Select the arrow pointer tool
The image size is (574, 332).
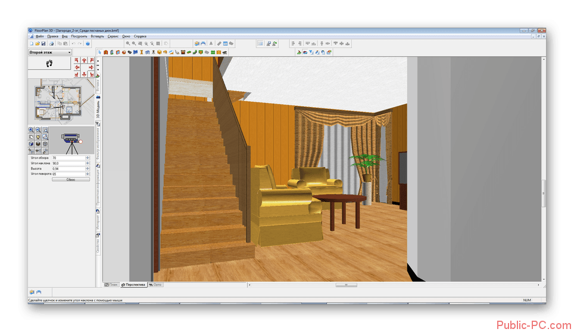click(x=99, y=52)
